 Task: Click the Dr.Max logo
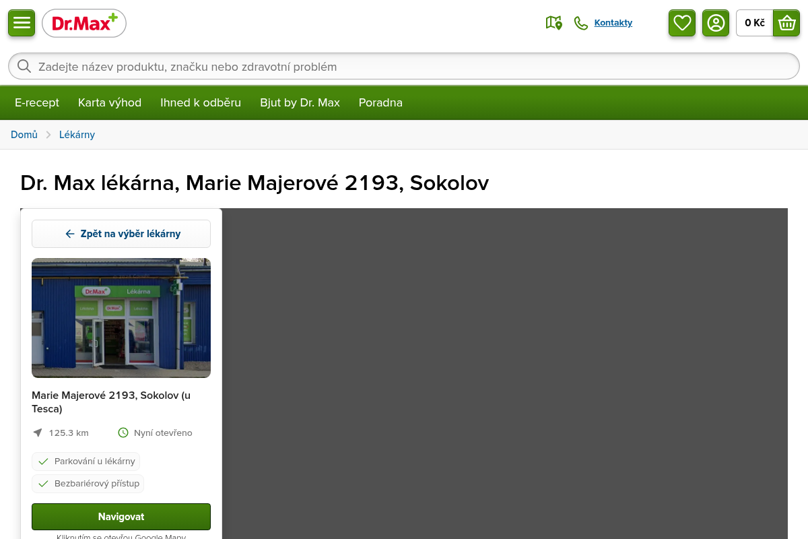click(84, 24)
